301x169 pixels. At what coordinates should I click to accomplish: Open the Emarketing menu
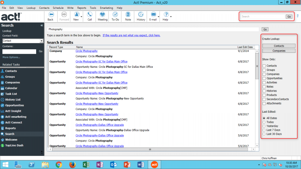click(x=106, y=8)
